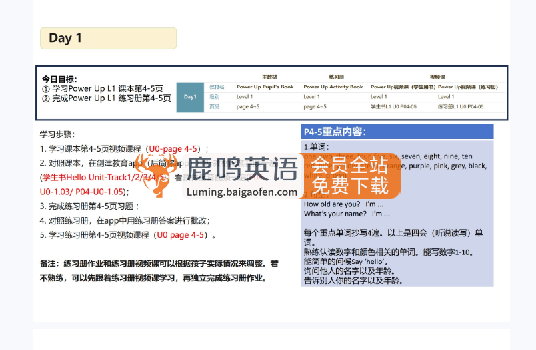Click the Power Up Activity Book header
This screenshot has height=350, width=536.
point(333,87)
